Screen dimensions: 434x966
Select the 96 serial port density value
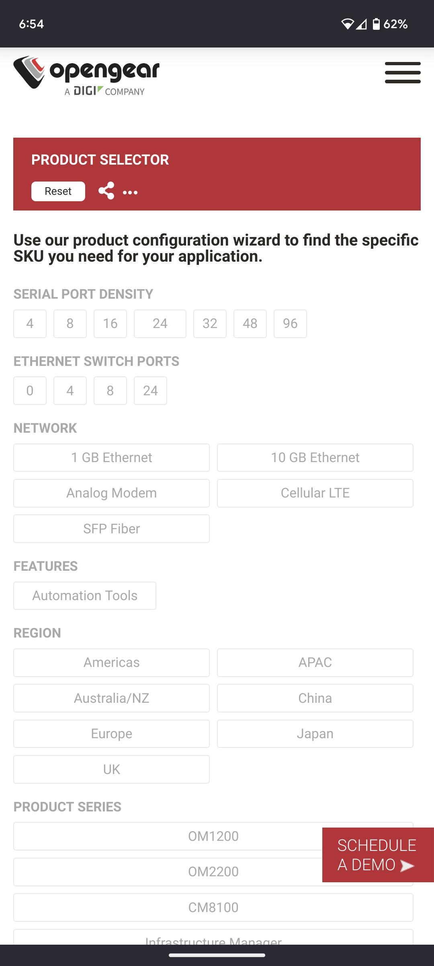[x=291, y=323]
